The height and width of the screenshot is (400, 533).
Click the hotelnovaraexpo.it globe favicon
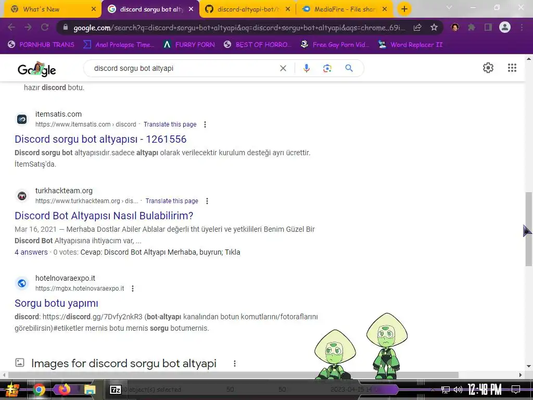[22, 283]
